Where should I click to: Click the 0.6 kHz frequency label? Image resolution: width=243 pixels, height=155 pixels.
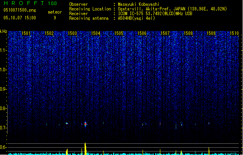pyautogui.click(x=3, y=147)
